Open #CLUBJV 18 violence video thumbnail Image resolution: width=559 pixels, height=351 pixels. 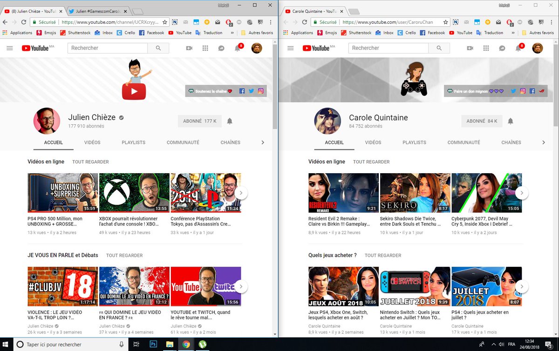coord(63,286)
